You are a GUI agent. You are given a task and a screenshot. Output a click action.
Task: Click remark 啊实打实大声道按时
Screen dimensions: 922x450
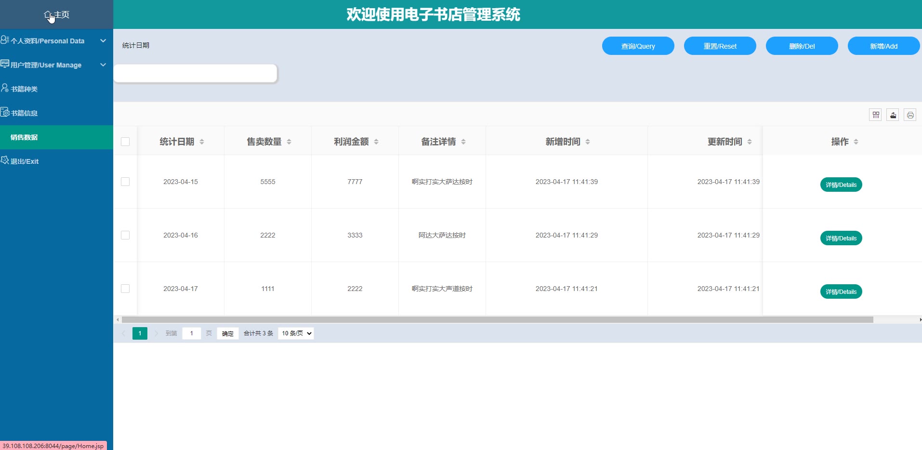442,289
